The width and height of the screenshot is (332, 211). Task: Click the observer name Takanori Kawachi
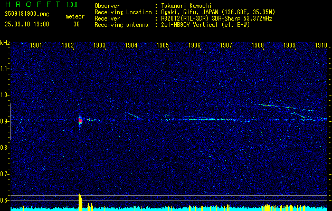[x=186, y=6]
